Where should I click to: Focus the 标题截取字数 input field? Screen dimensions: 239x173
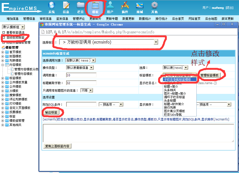pyautogui.click(x=81, y=83)
